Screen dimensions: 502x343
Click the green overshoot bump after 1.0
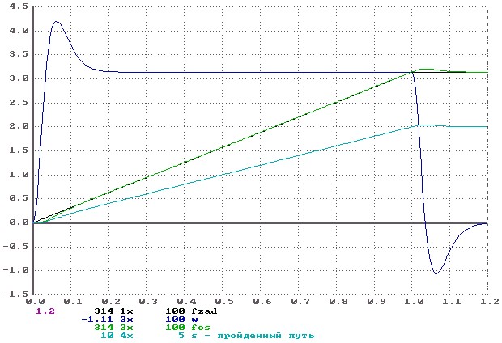click(x=426, y=69)
